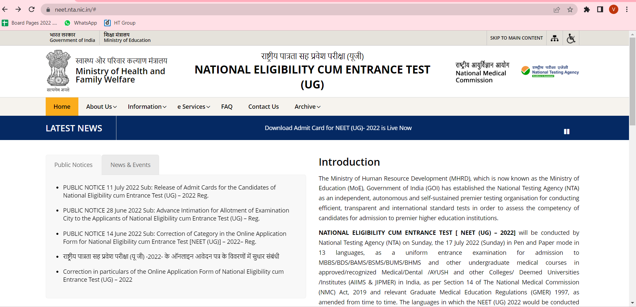Screen dimensions: 636x307
Task: Select the Home menu item
Action: pos(62,107)
